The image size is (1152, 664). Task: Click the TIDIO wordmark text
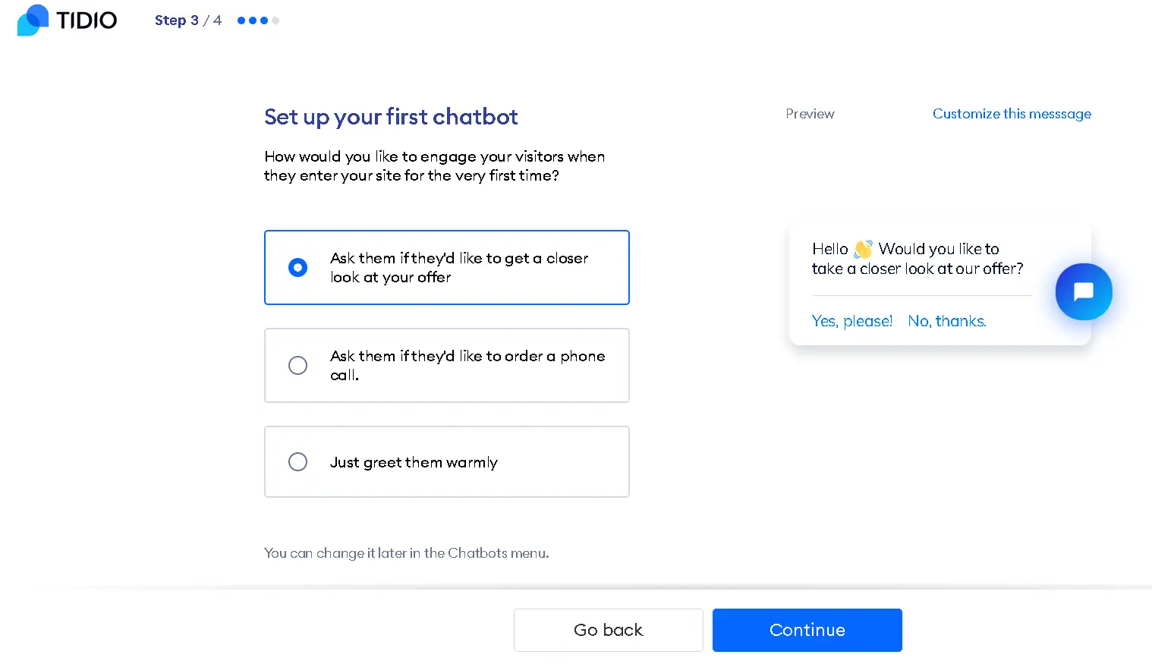tap(87, 20)
